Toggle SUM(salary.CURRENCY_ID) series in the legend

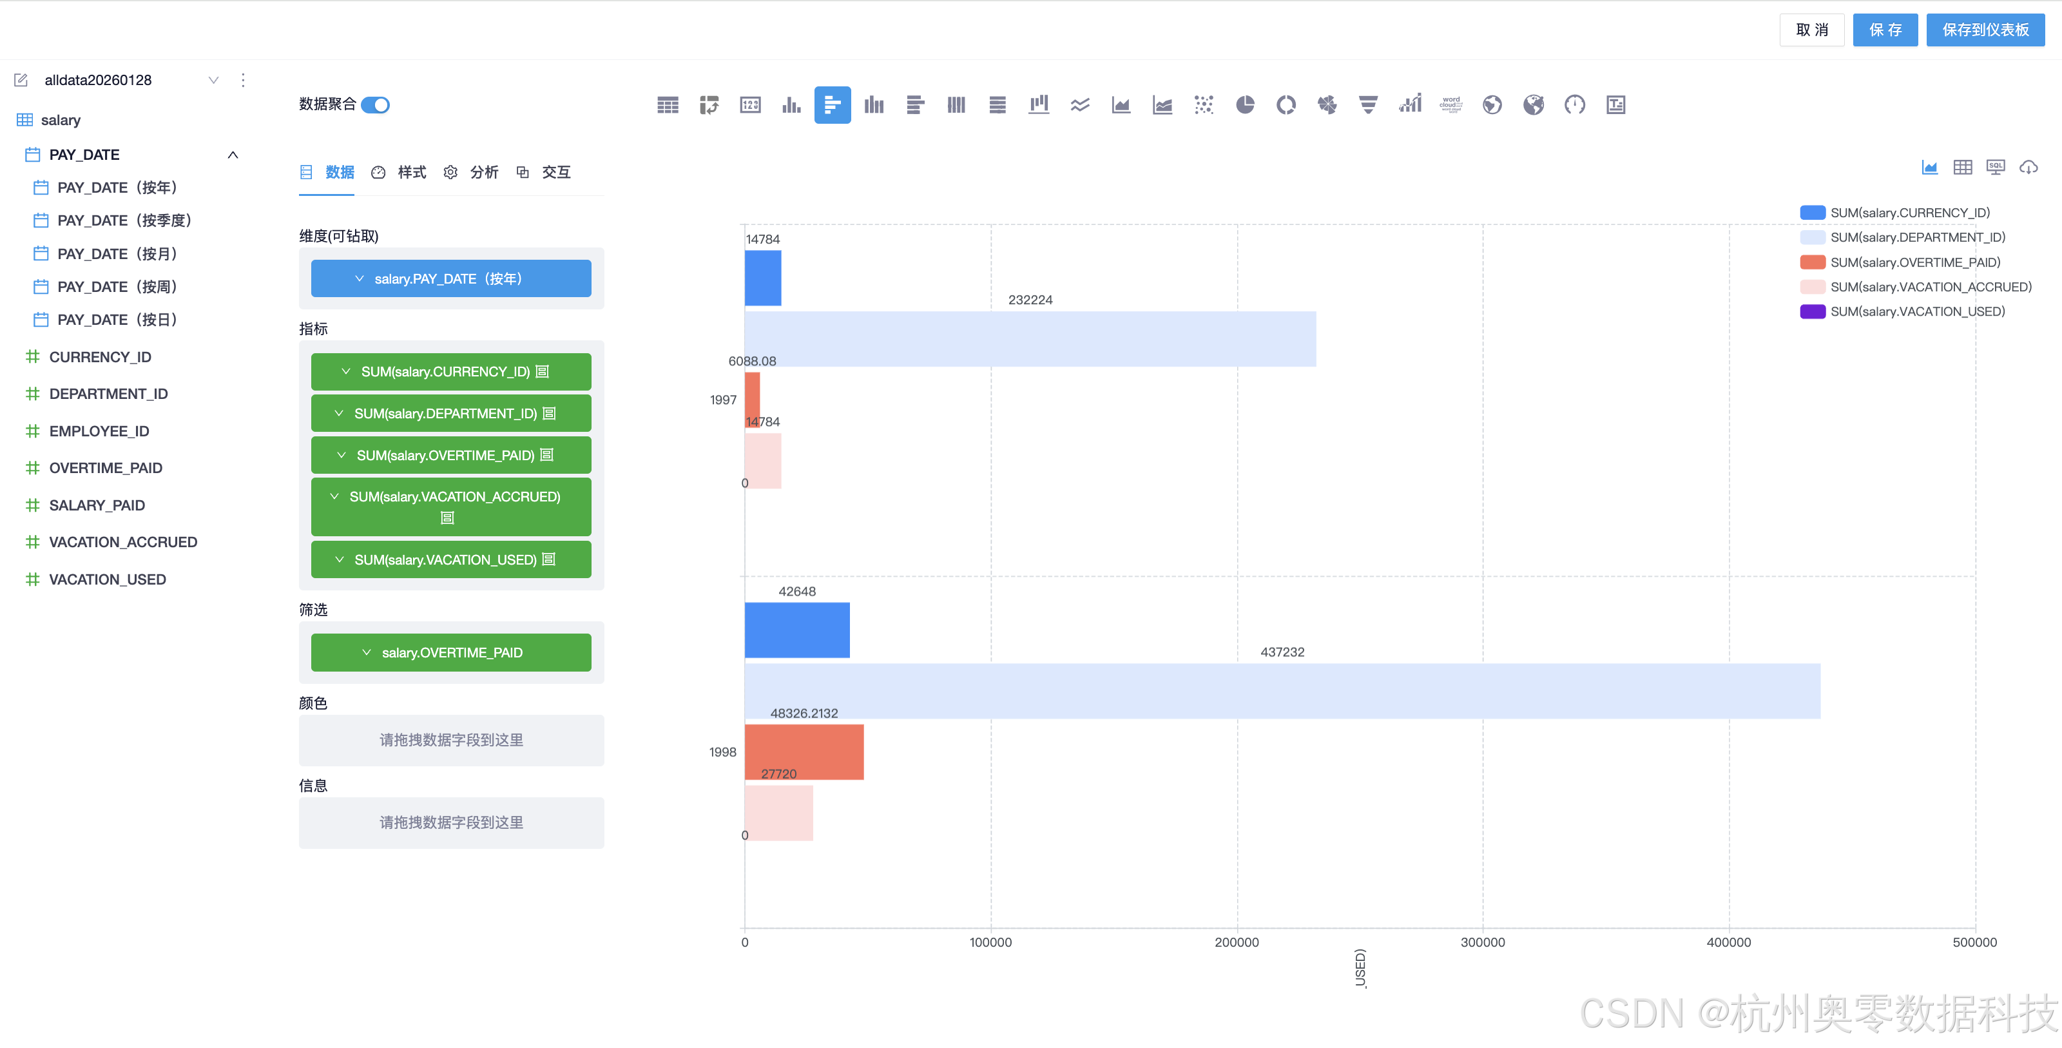coord(1909,213)
